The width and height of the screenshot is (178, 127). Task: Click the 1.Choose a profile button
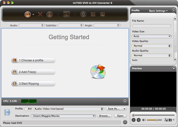tap(33, 60)
